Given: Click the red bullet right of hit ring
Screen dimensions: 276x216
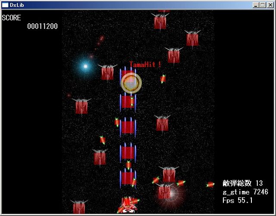Looking at the screenshot, I should click(x=163, y=79).
